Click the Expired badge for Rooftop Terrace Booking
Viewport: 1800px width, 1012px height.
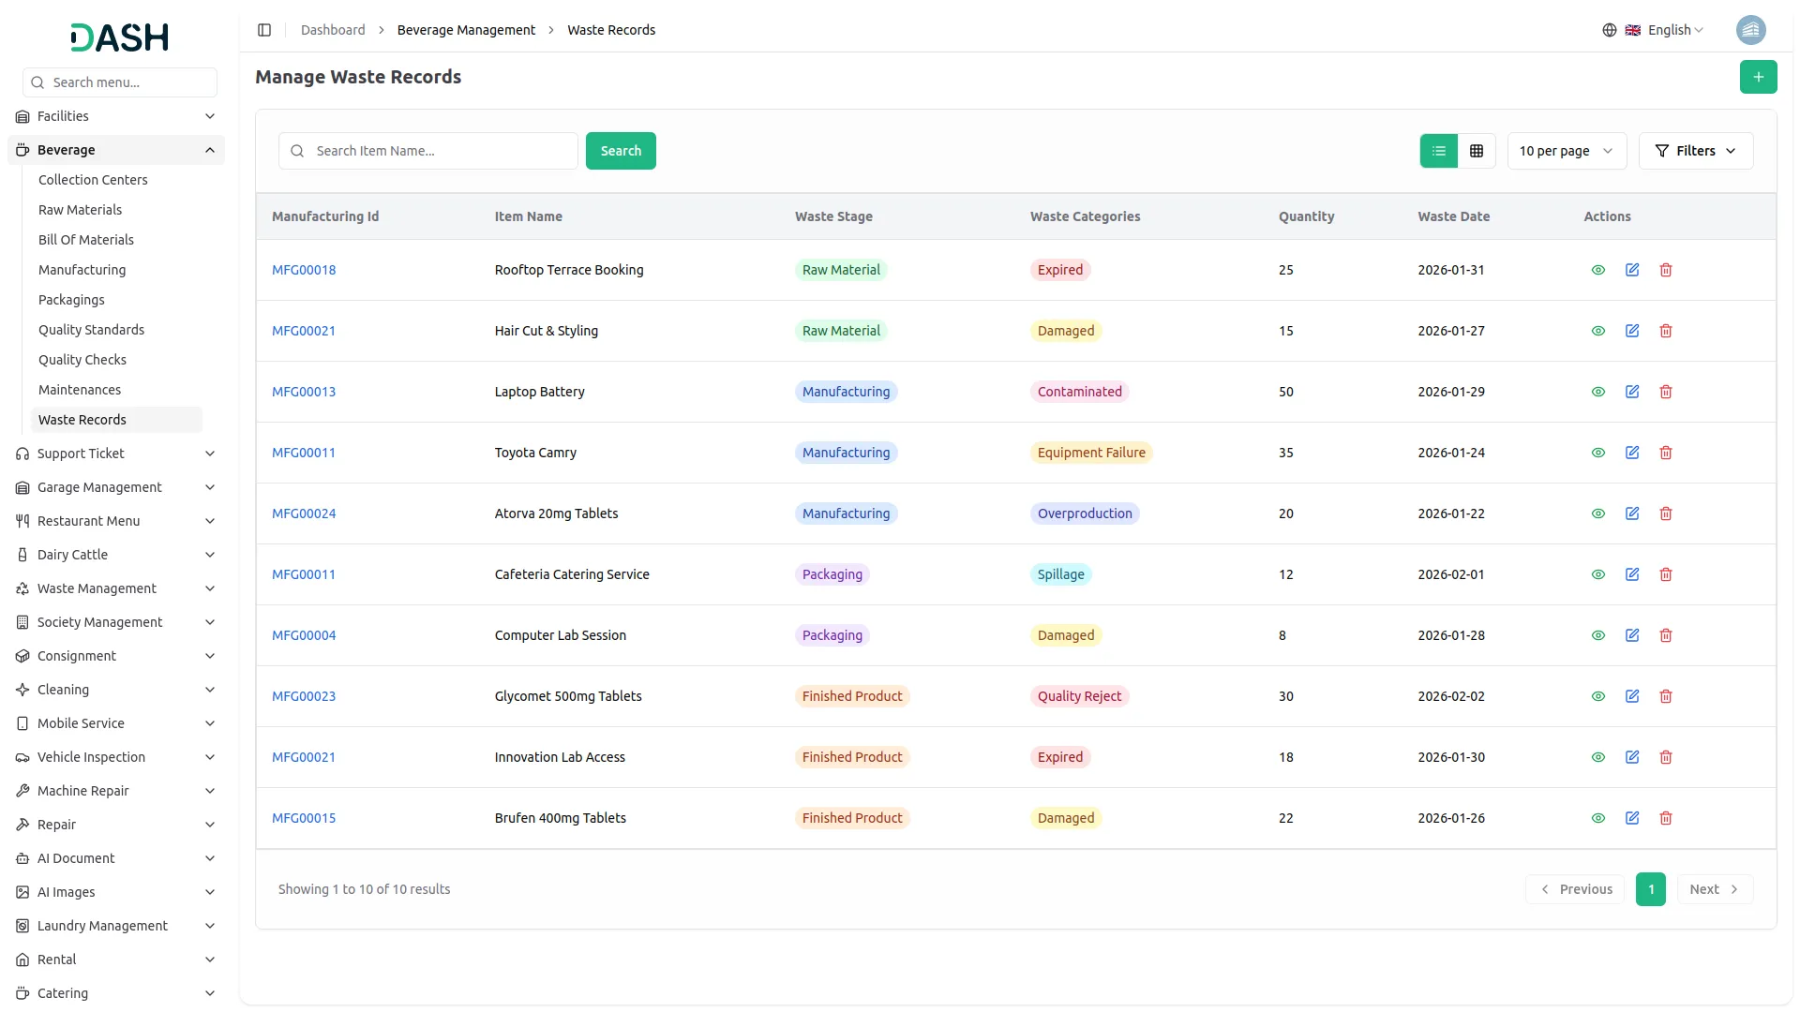coord(1059,270)
